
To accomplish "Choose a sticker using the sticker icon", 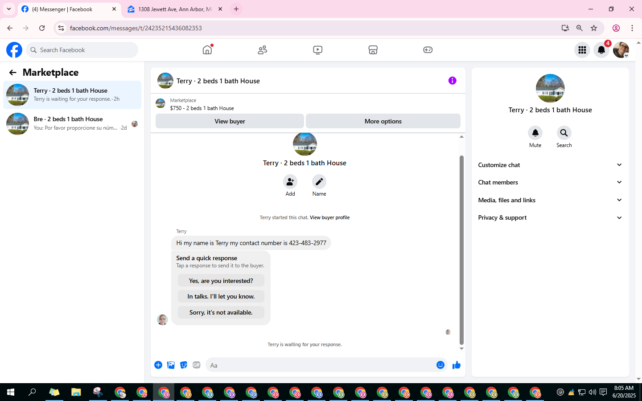I will click(184, 365).
